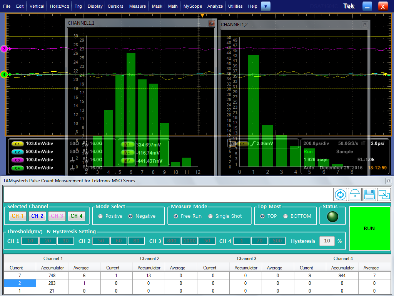Click the ΔV cursor readout badge

[x=127, y=161]
